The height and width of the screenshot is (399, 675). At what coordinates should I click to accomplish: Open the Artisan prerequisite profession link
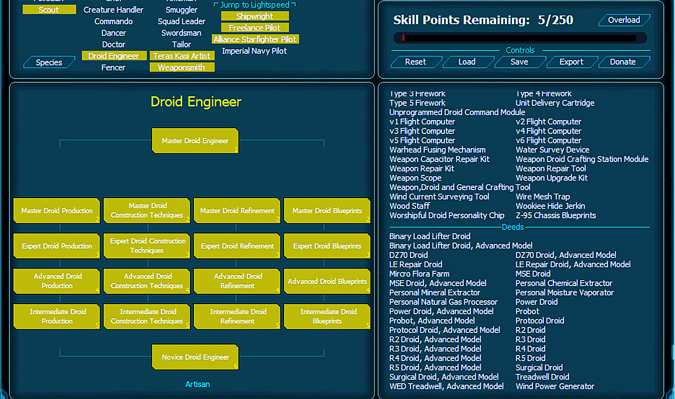point(197,384)
